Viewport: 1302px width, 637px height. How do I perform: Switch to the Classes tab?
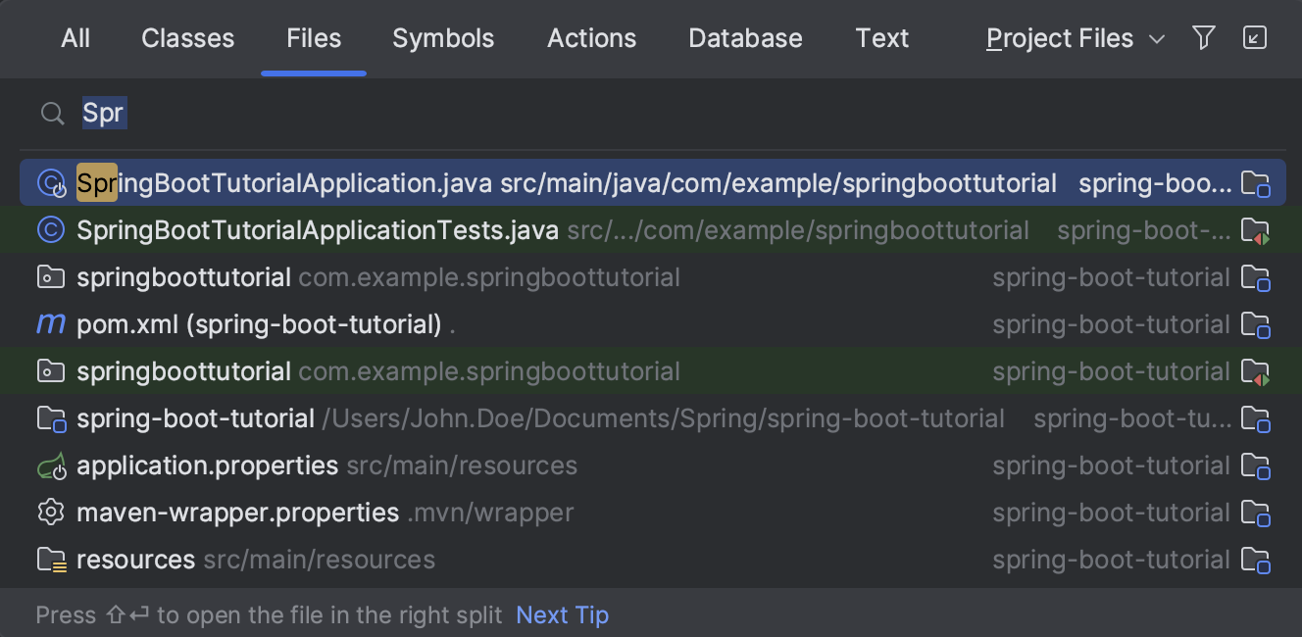[187, 38]
